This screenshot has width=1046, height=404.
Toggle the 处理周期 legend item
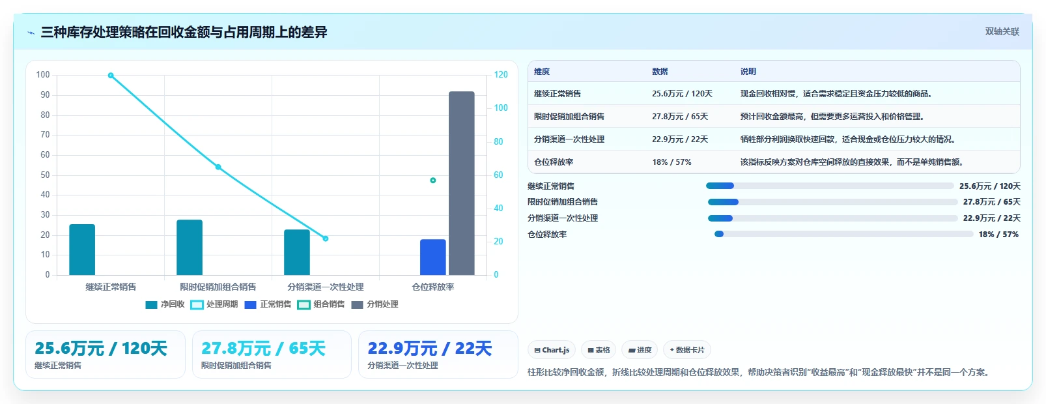coord(214,304)
